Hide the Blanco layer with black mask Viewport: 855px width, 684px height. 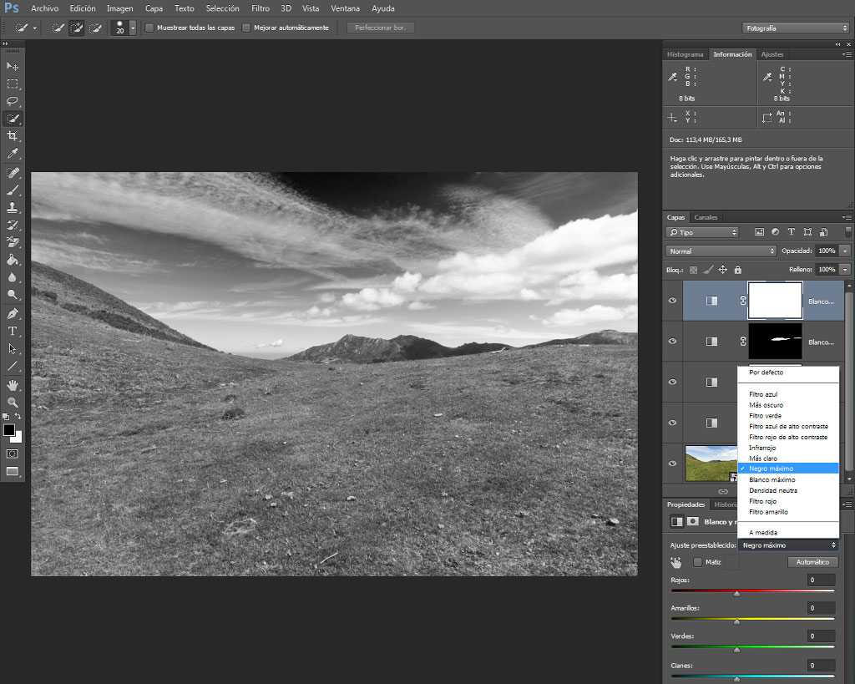672,342
